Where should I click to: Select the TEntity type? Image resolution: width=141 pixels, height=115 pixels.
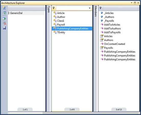point(61,32)
